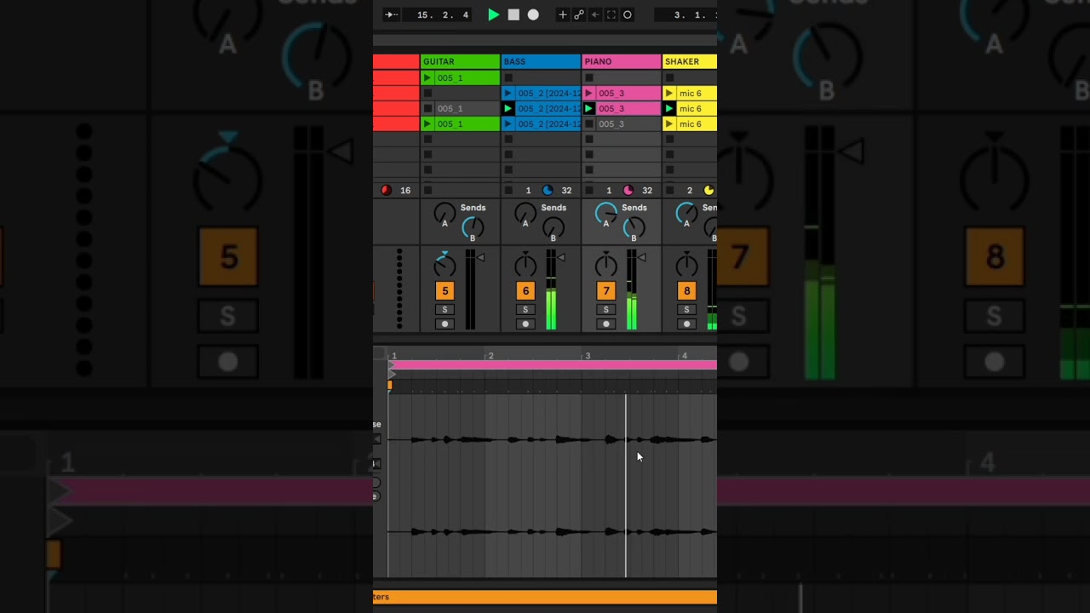Click the Session Record circle icon

[x=628, y=14]
